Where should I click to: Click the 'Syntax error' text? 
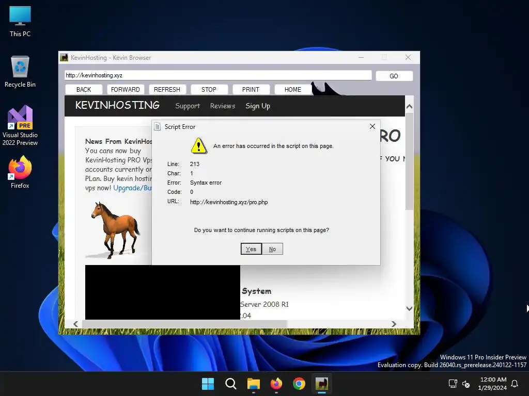click(206, 183)
